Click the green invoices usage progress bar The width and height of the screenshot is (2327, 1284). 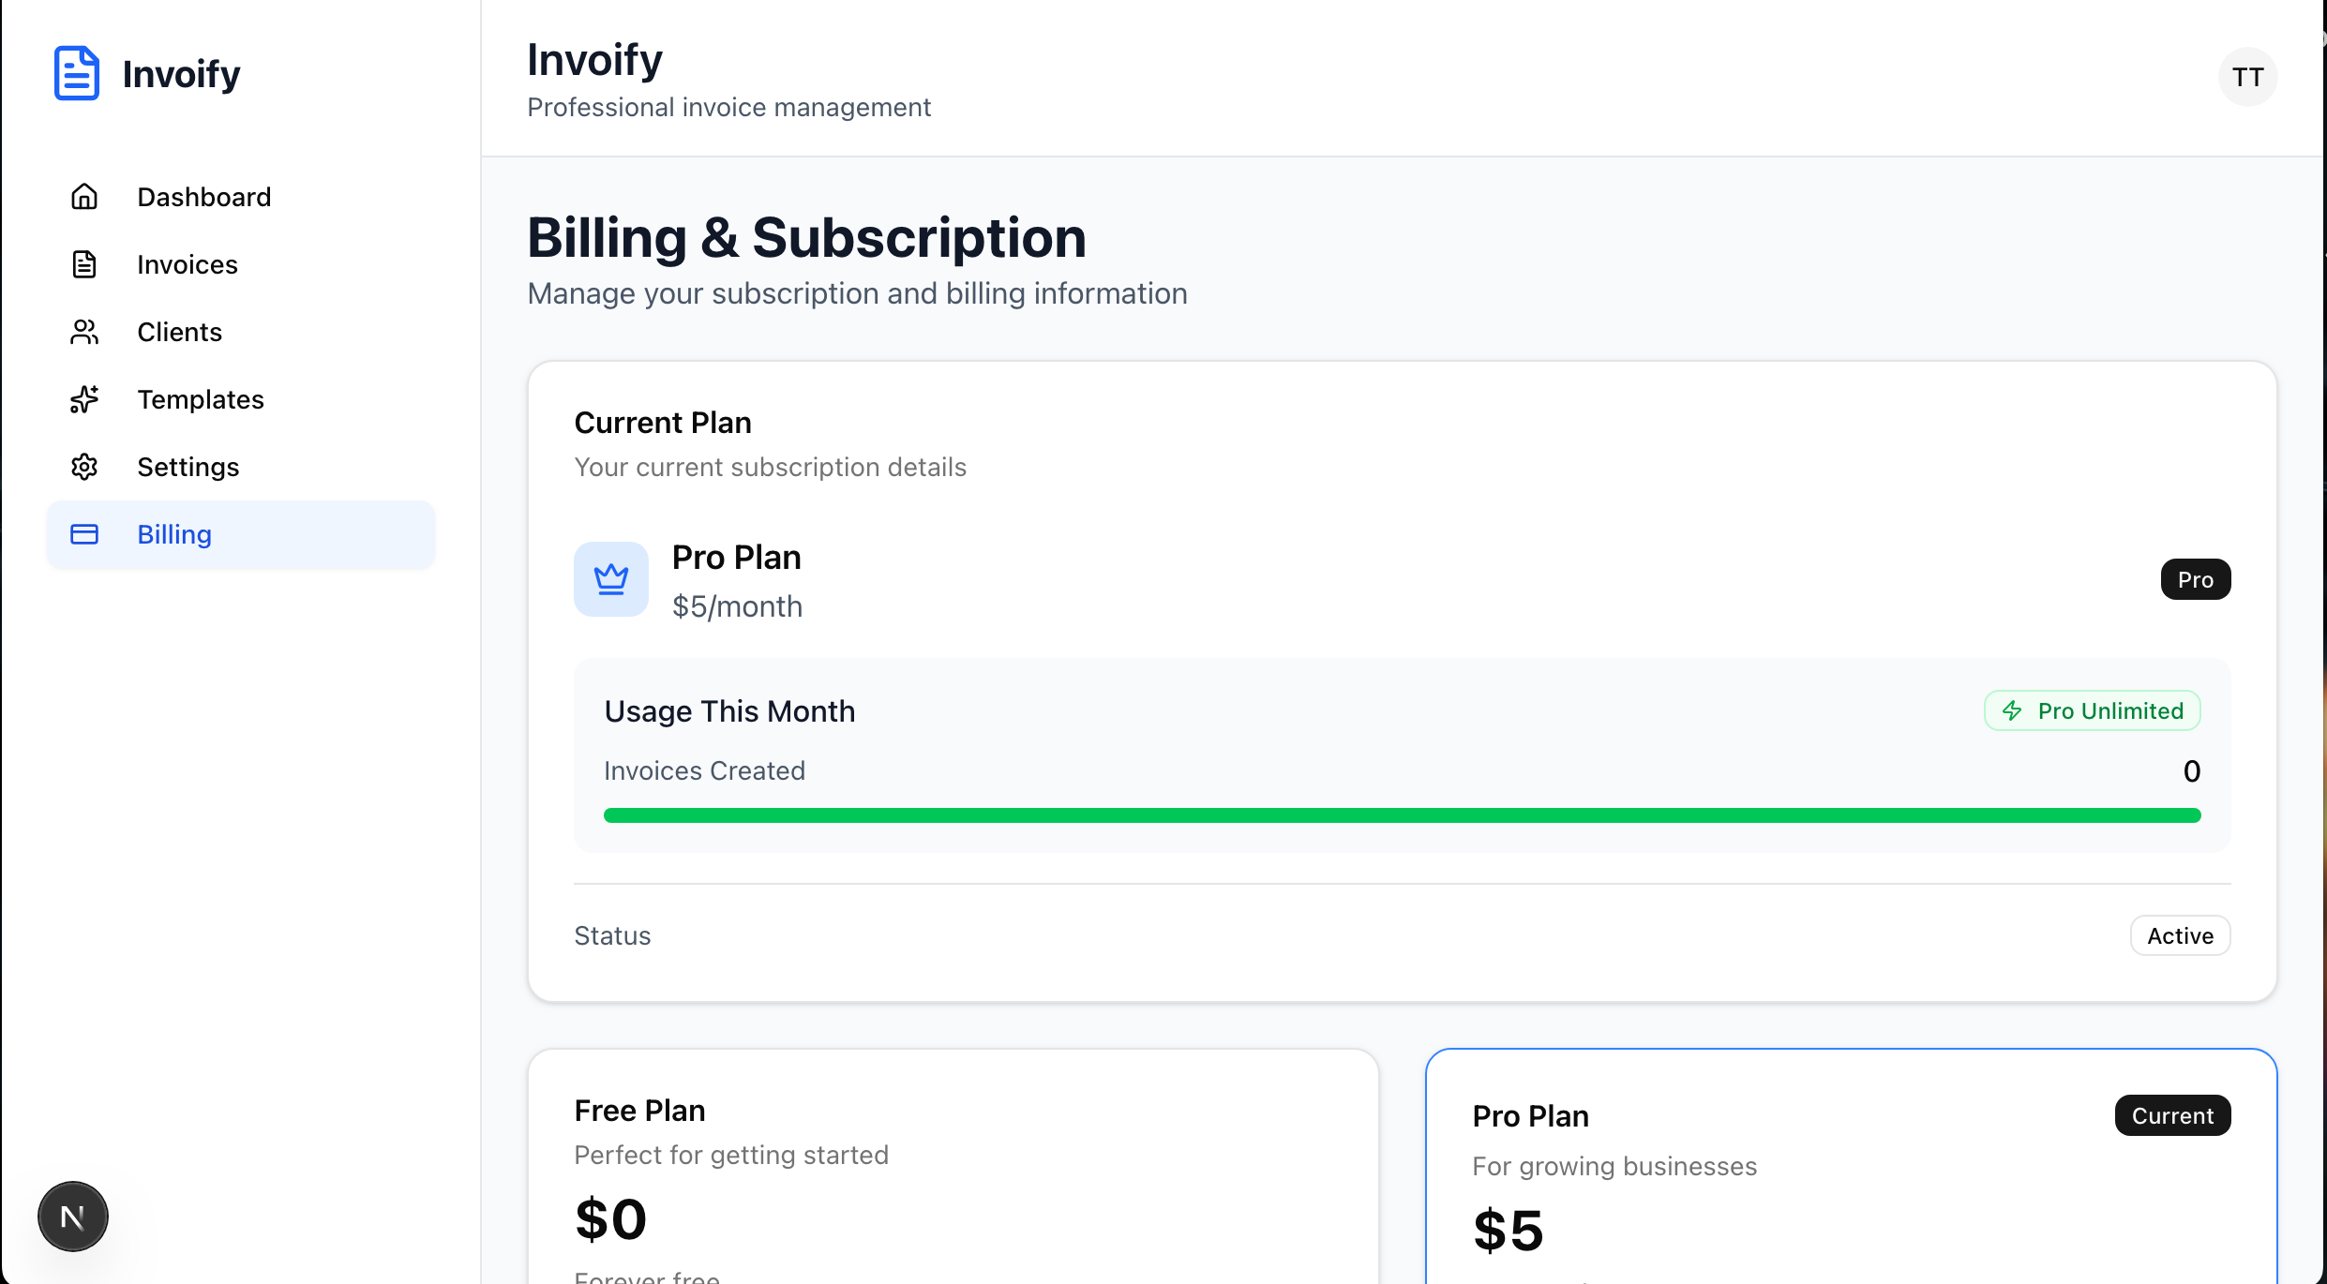click(x=1402, y=815)
